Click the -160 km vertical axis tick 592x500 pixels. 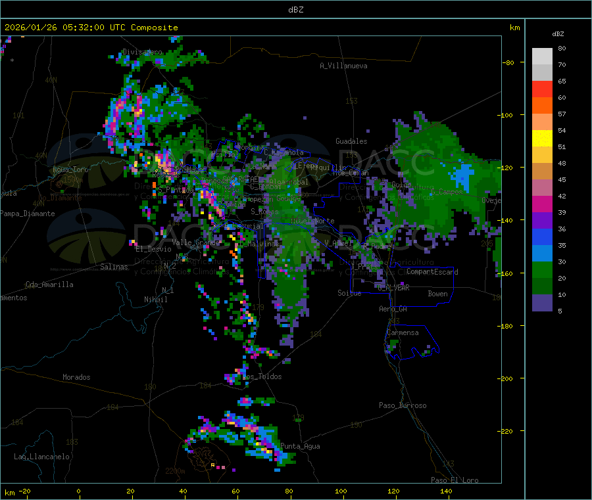click(506, 273)
